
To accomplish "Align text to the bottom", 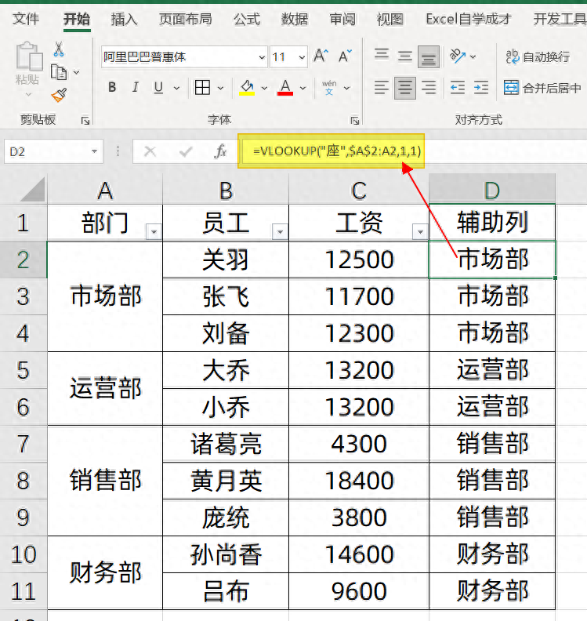I will click(429, 56).
